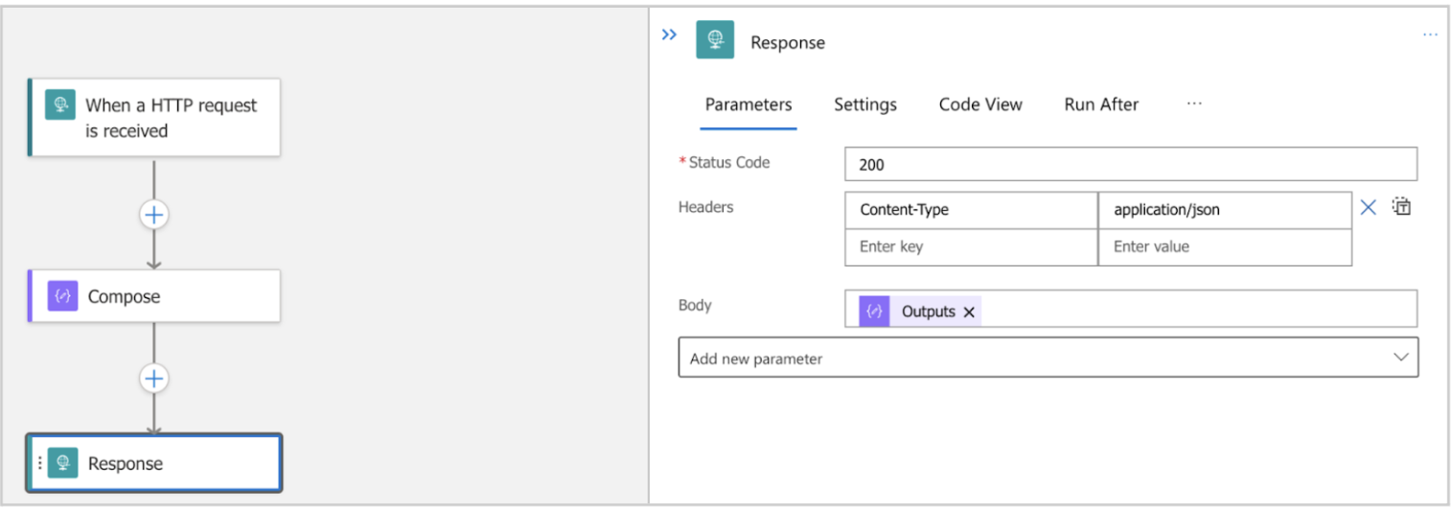The height and width of the screenshot is (508, 1451).
Task: Click the empty Enter key header field
Action: pos(970,246)
